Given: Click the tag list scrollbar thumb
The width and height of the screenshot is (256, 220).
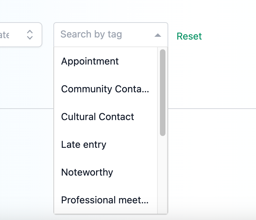Looking at the screenshot, I should pos(162,92).
